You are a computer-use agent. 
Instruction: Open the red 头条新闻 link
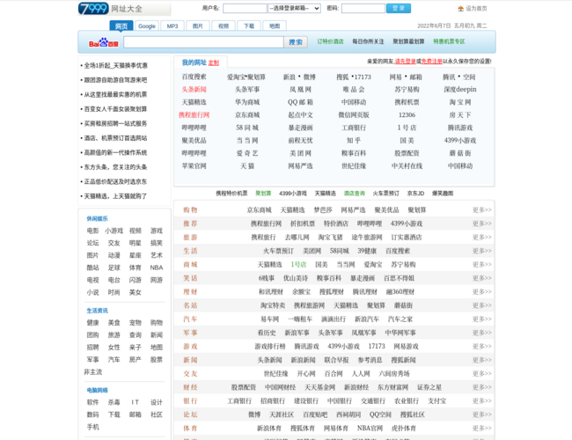[194, 90]
